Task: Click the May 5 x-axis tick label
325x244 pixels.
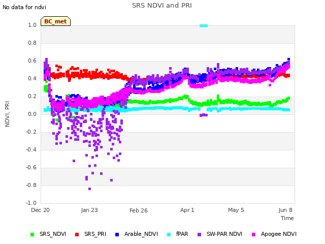Action: pos(236,210)
